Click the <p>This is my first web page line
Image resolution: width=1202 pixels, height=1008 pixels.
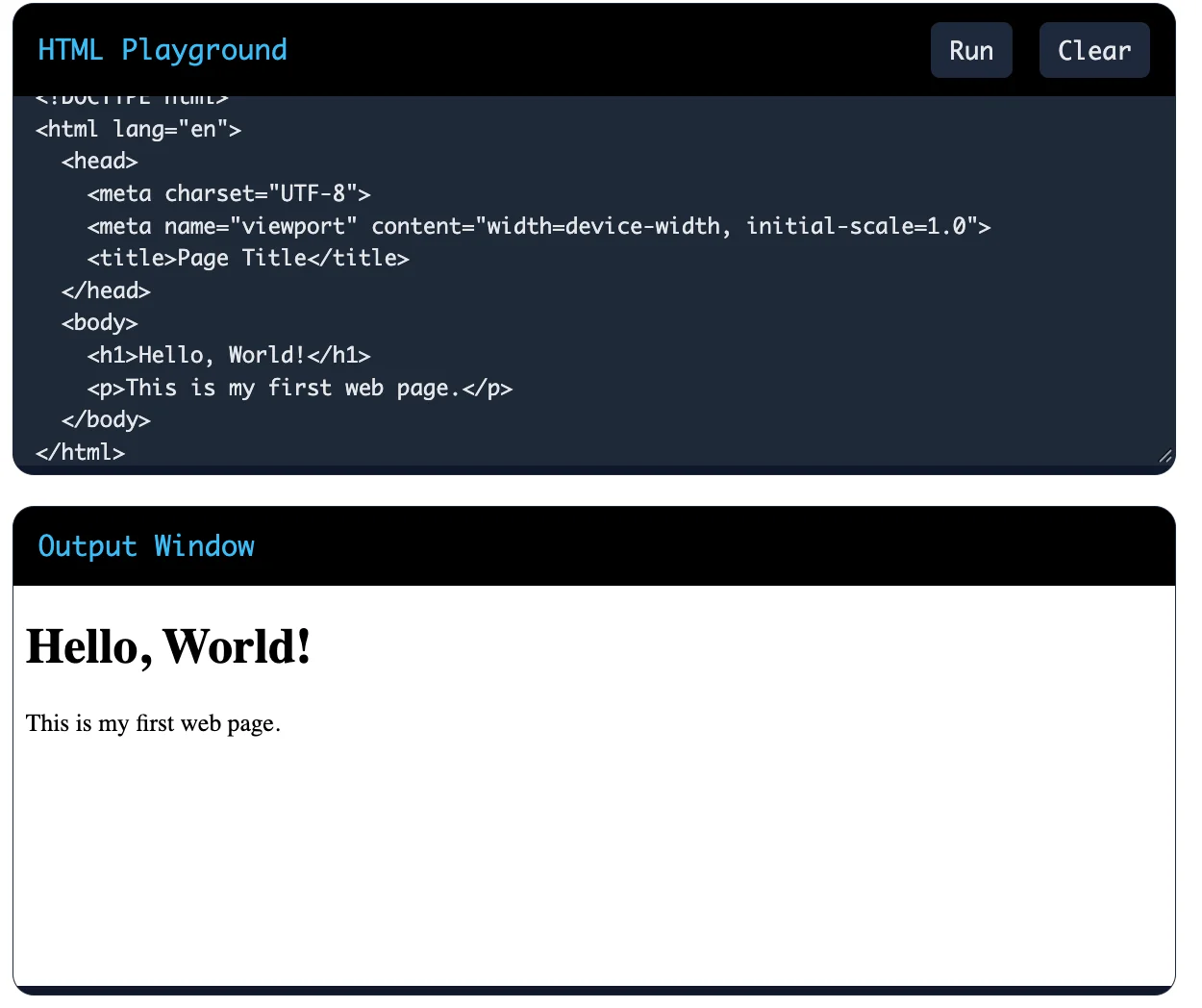click(x=300, y=388)
